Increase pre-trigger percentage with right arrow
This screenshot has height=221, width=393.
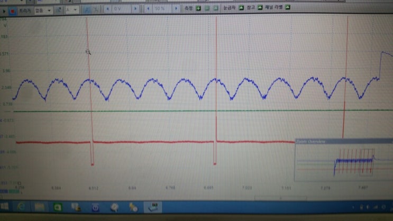click(176, 9)
